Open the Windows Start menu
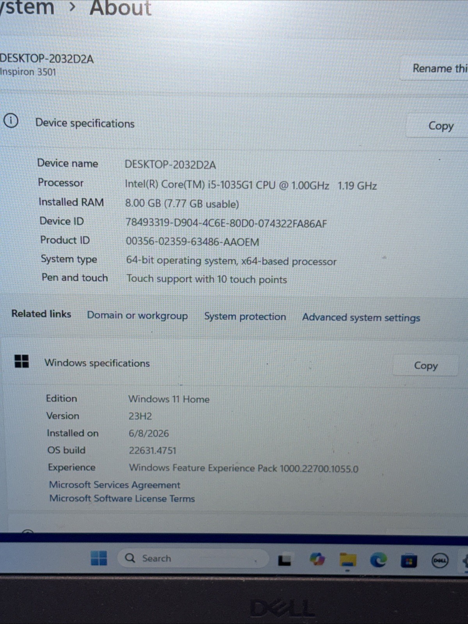The height and width of the screenshot is (624, 468). pyautogui.click(x=99, y=558)
